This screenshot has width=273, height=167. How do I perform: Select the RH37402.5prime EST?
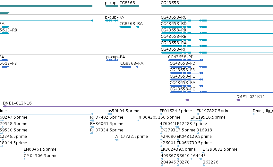[107, 117]
